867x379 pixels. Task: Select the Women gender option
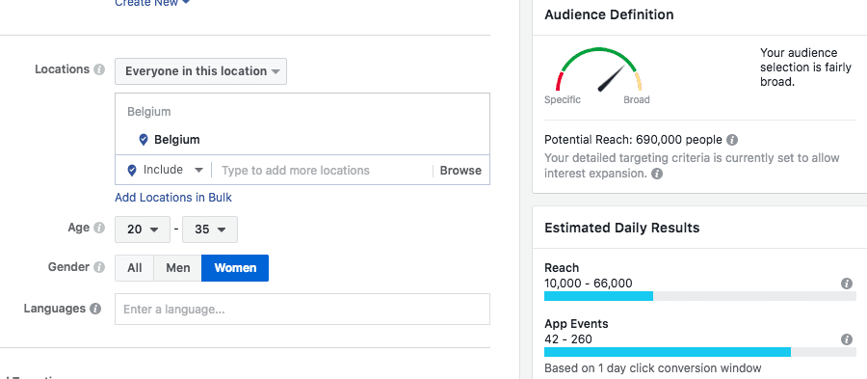click(235, 268)
